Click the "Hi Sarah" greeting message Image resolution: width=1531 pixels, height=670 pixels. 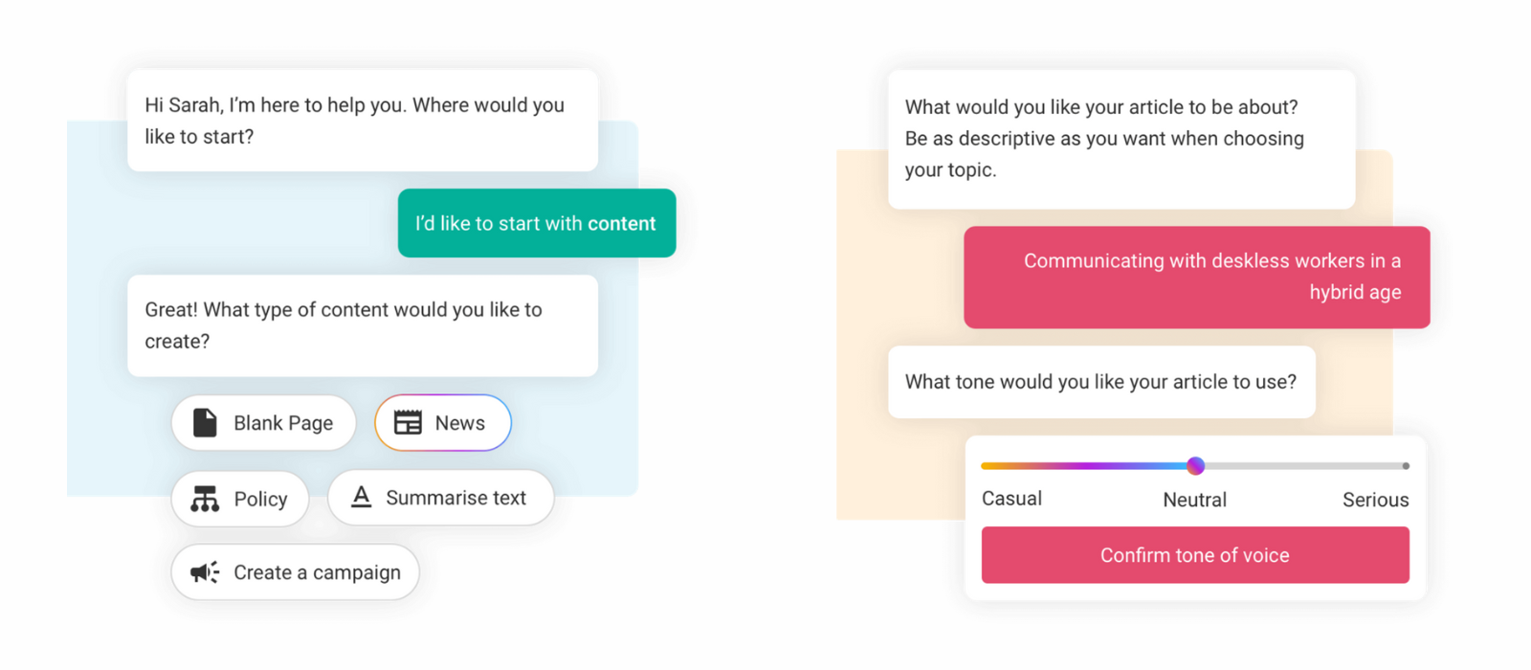pyautogui.click(x=363, y=121)
